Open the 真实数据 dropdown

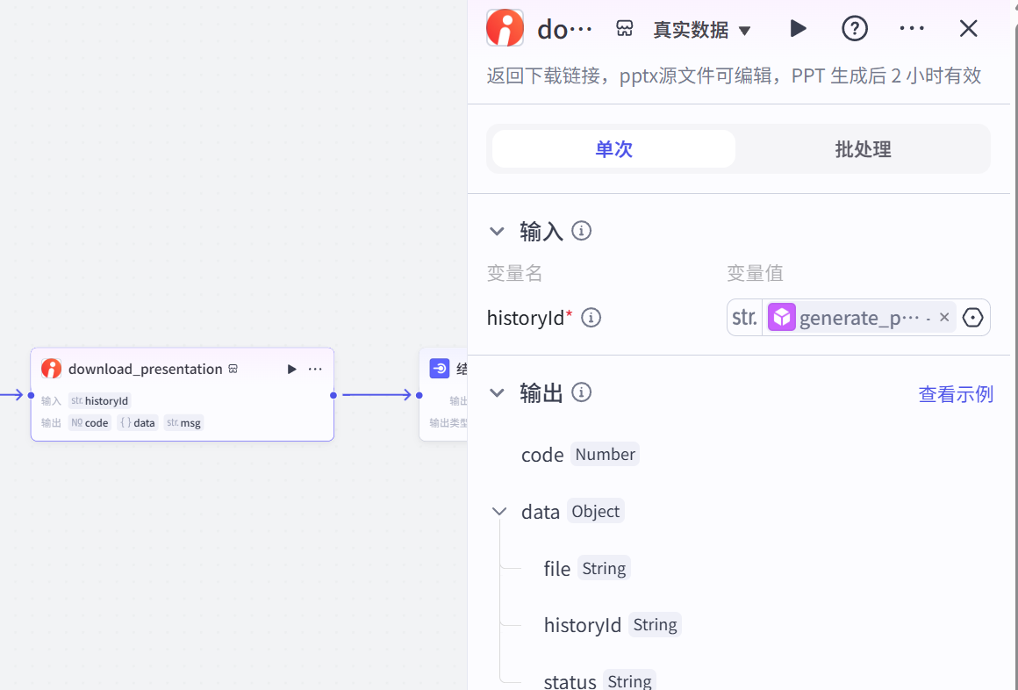pyautogui.click(x=702, y=30)
